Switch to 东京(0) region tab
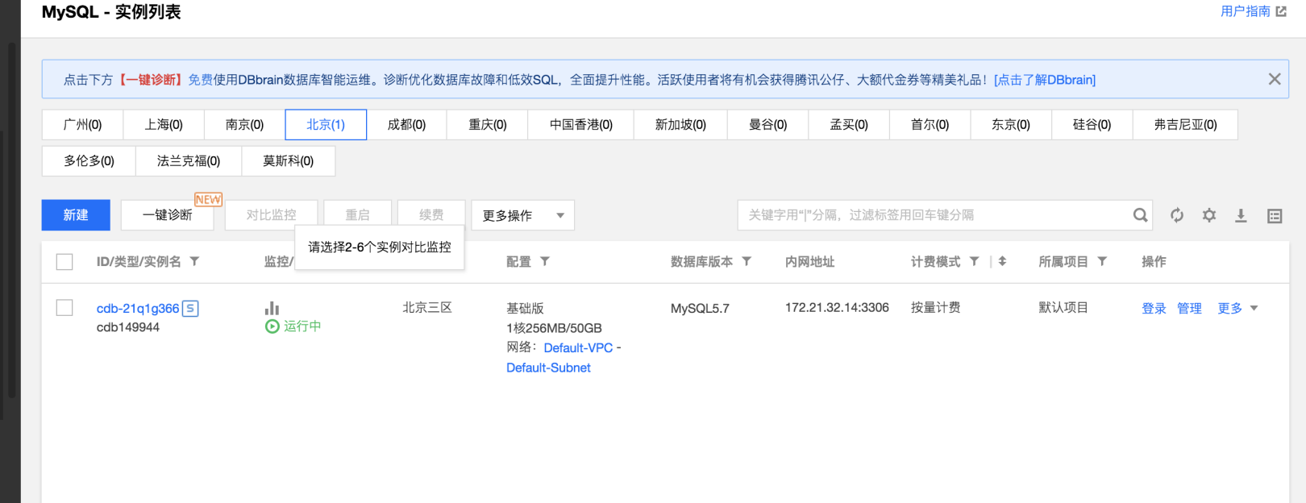The width and height of the screenshot is (1306, 503). point(1011,125)
